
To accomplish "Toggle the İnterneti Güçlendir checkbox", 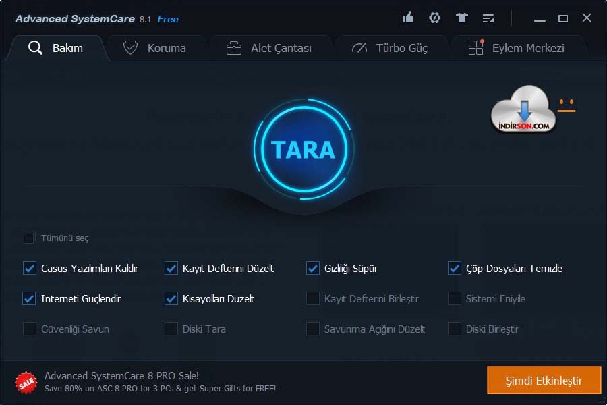I will pyautogui.click(x=30, y=298).
